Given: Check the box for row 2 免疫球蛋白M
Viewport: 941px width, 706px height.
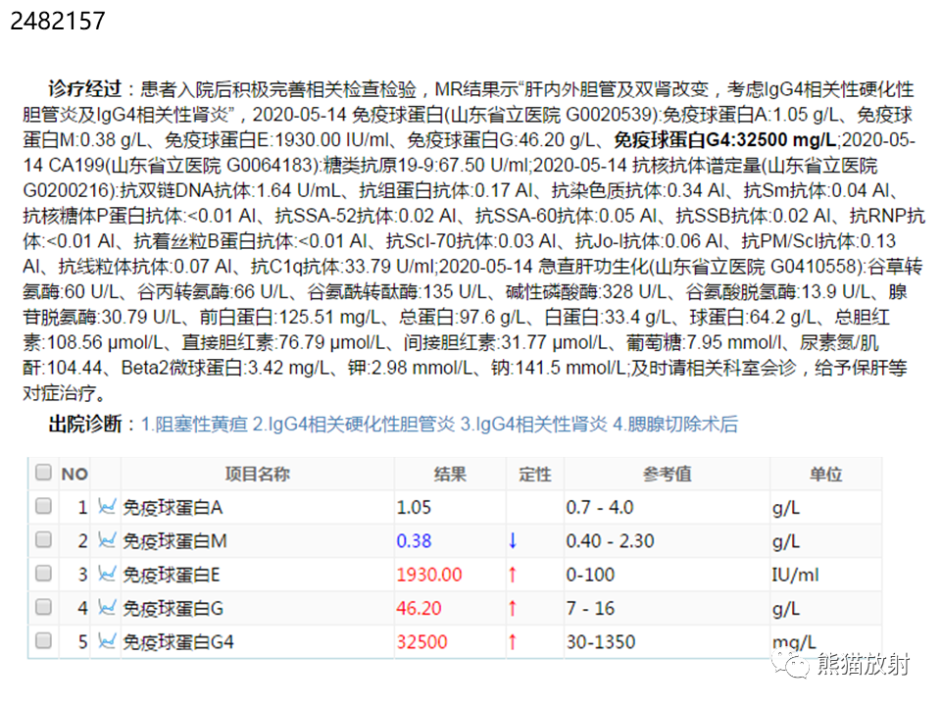Looking at the screenshot, I should point(43,539).
